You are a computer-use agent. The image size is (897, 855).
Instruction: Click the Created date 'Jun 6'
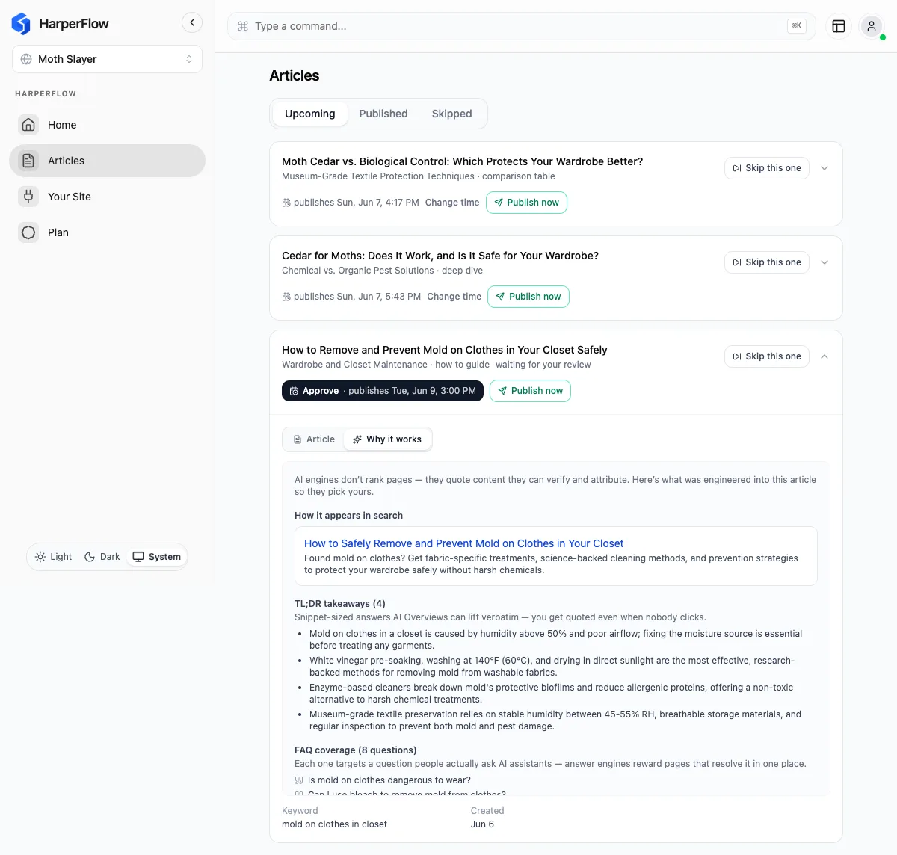click(x=482, y=824)
